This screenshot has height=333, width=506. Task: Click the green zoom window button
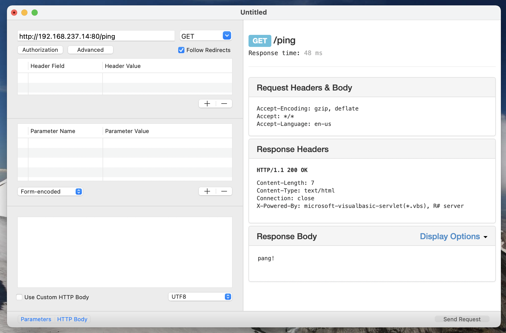[x=35, y=13]
